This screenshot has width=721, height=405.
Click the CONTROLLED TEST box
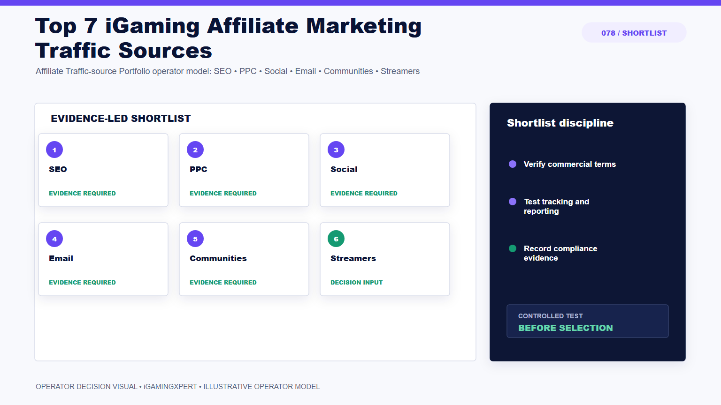pyautogui.click(x=588, y=321)
